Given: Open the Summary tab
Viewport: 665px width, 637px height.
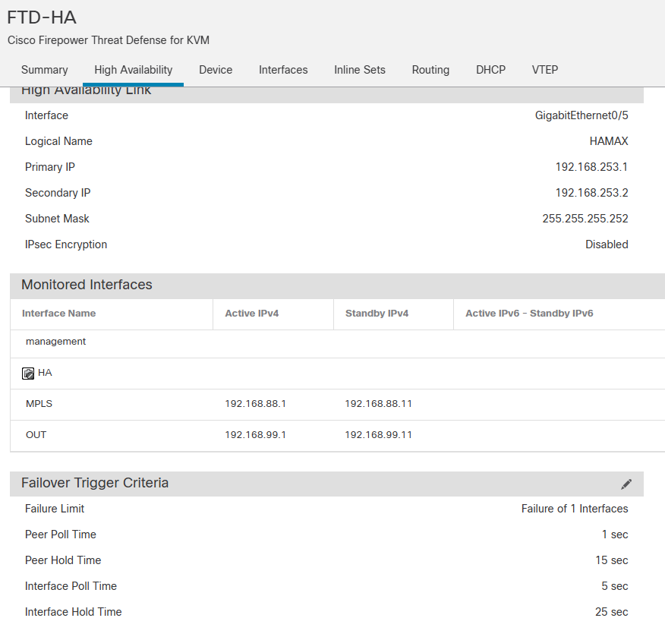Looking at the screenshot, I should click(45, 70).
